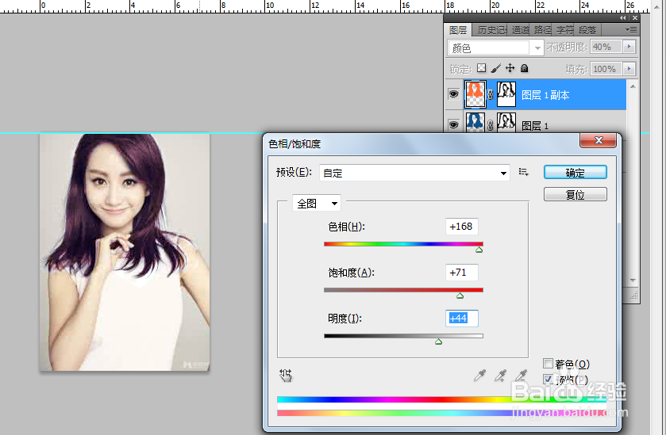Switch to the 历史记录 tab
Image resolution: width=666 pixels, height=435 pixels.
pos(491,29)
